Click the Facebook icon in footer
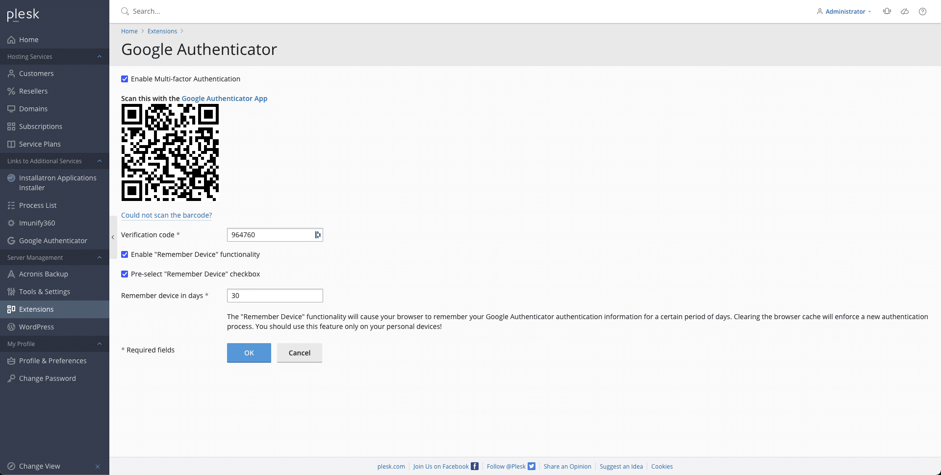Viewport: 941px width, 475px height. [x=475, y=466]
